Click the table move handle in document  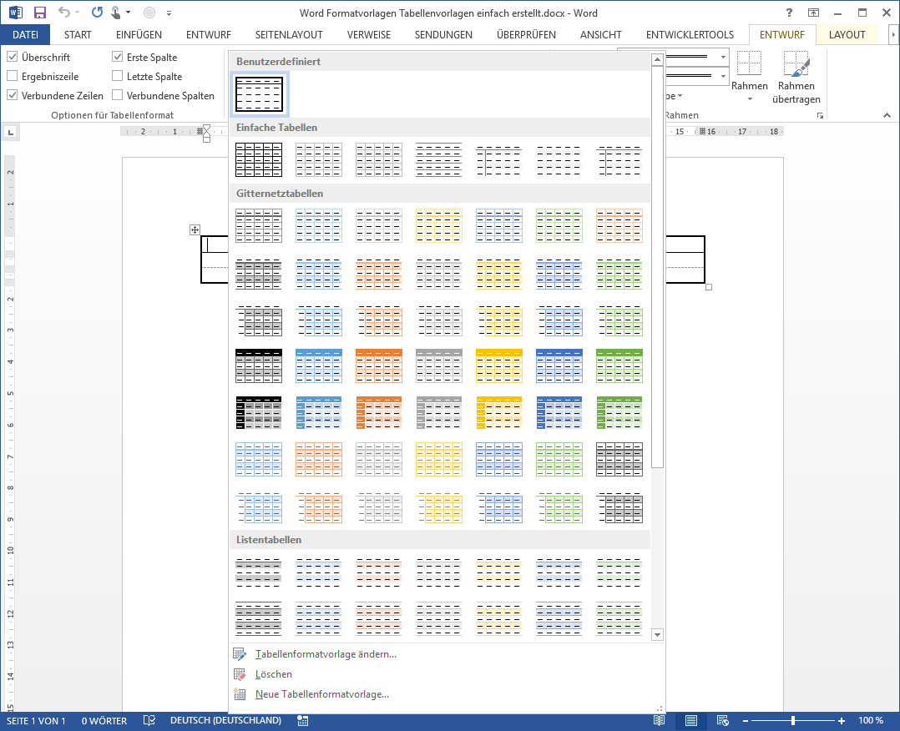195,230
